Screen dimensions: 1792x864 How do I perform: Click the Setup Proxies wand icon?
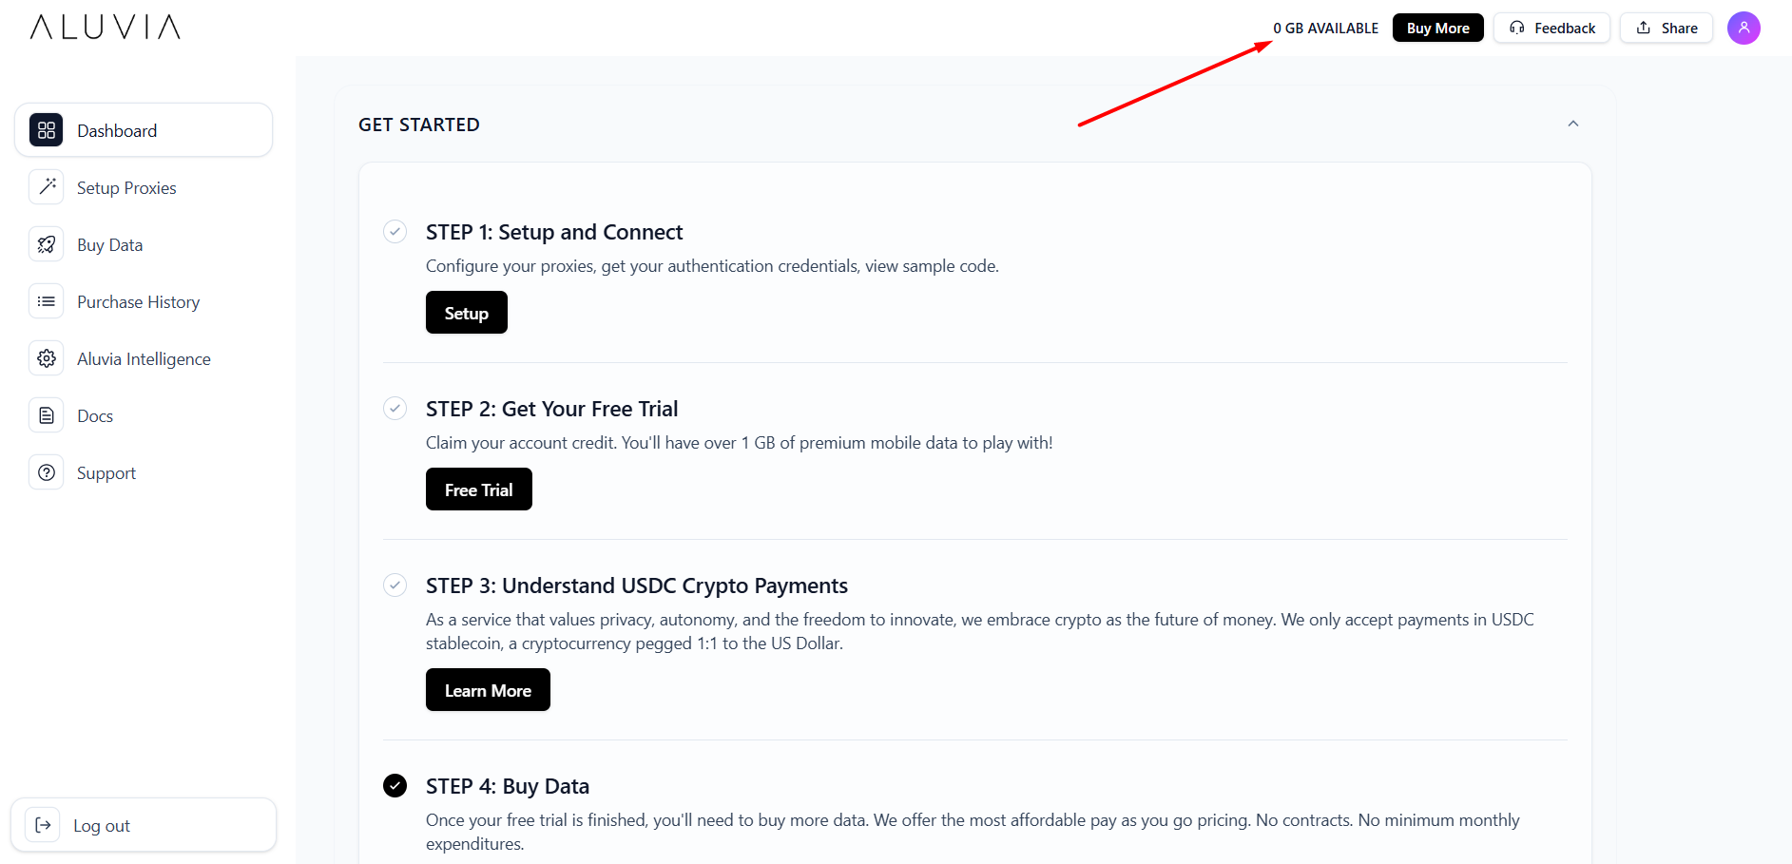click(x=46, y=186)
